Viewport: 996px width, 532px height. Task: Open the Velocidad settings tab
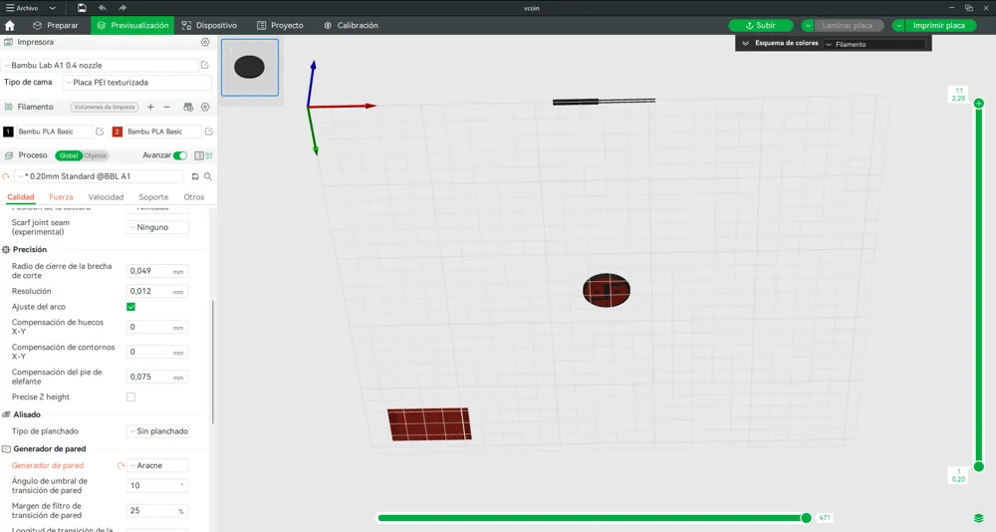pyautogui.click(x=106, y=197)
